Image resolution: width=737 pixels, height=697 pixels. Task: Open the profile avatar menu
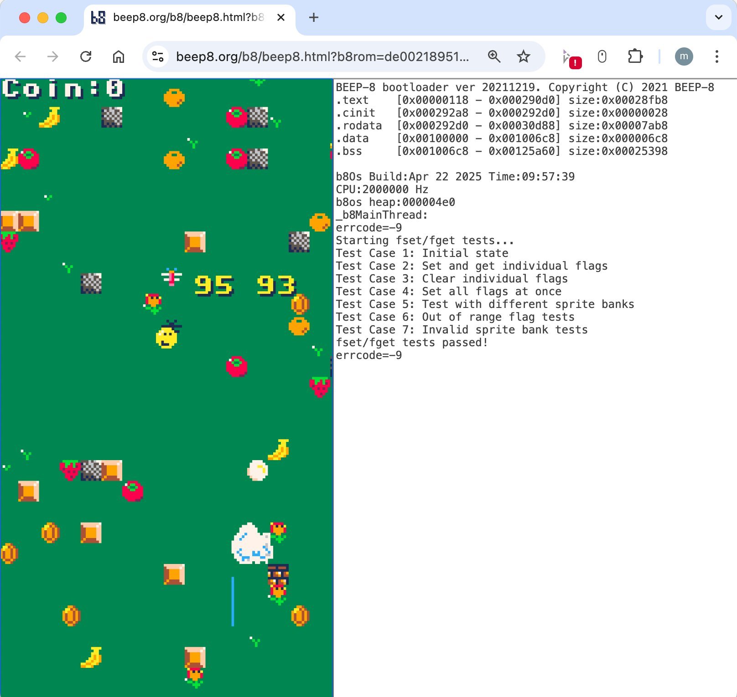click(684, 56)
